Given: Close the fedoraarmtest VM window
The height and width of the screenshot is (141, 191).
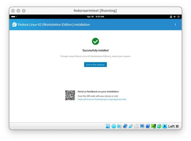Looking at the screenshot, I should 13,11.
